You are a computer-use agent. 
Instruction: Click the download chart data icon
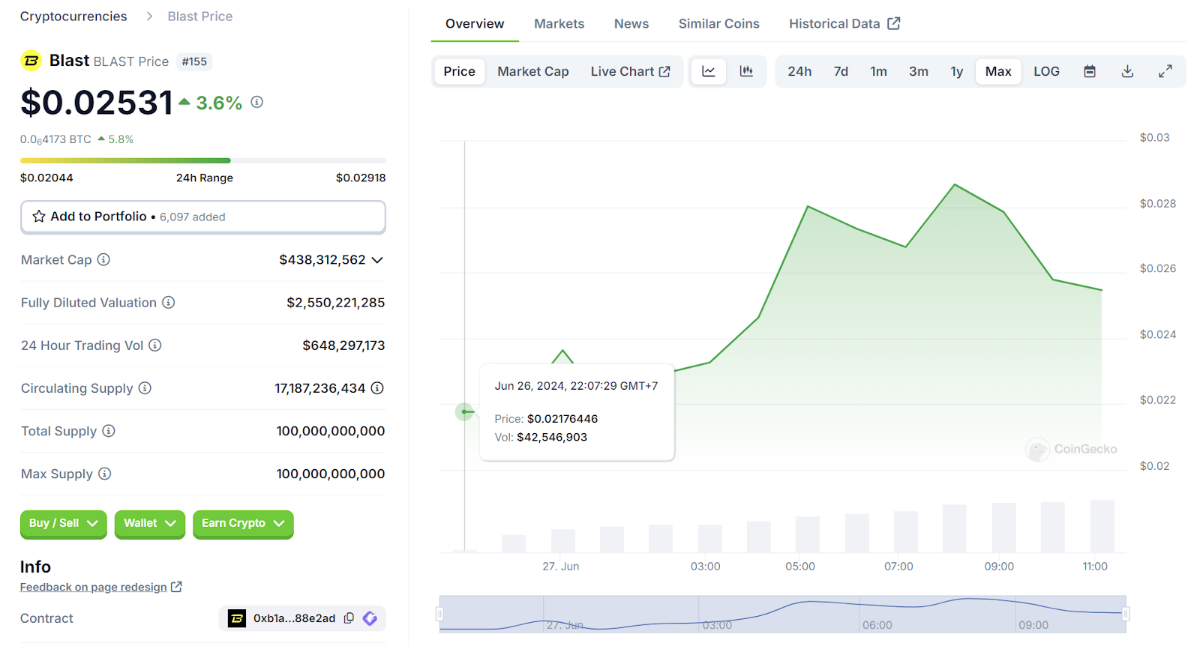pyautogui.click(x=1127, y=71)
